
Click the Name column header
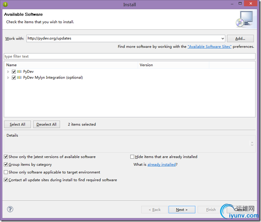71,65
